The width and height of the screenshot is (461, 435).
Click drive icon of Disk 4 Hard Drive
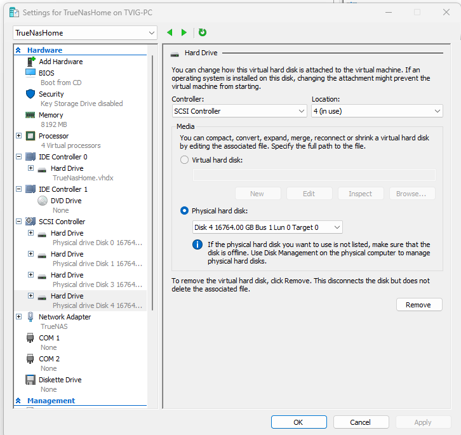pos(42,298)
